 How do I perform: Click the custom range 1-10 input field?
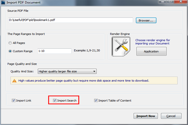click(x=55, y=51)
